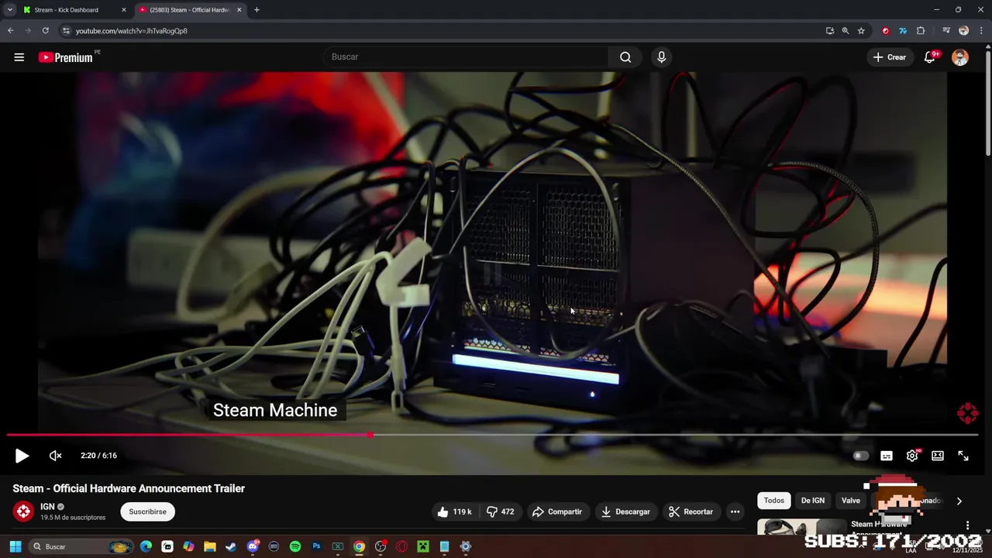Open a new browser tab
992x558 pixels.
point(257,10)
